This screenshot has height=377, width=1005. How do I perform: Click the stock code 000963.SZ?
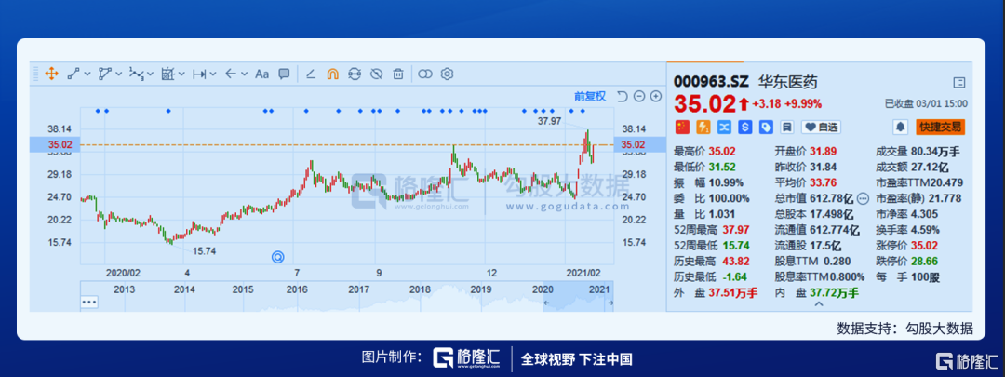pyautogui.click(x=712, y=83)
